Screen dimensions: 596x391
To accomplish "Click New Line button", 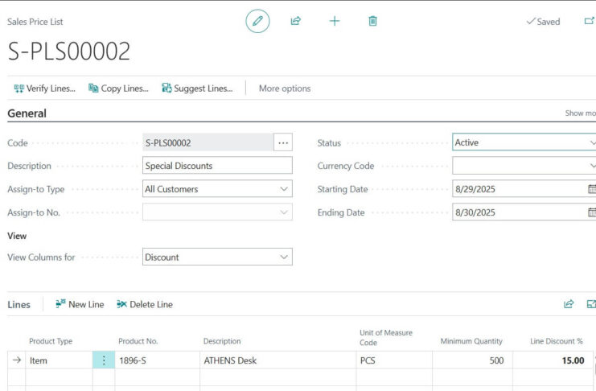I will pos(80,304).
